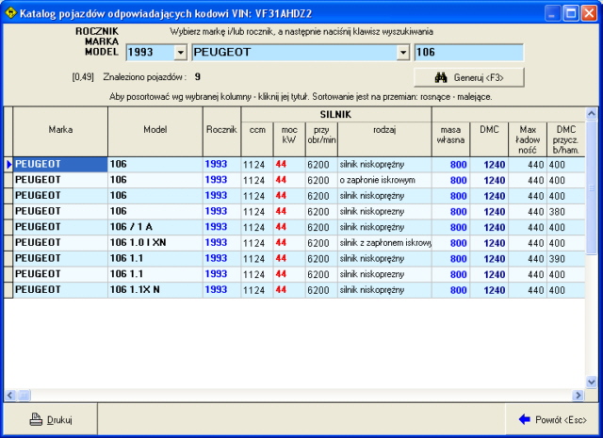This screenshot has height=438, width=603.
Task: Sort by the Marka column header
Action: (60, 130)
